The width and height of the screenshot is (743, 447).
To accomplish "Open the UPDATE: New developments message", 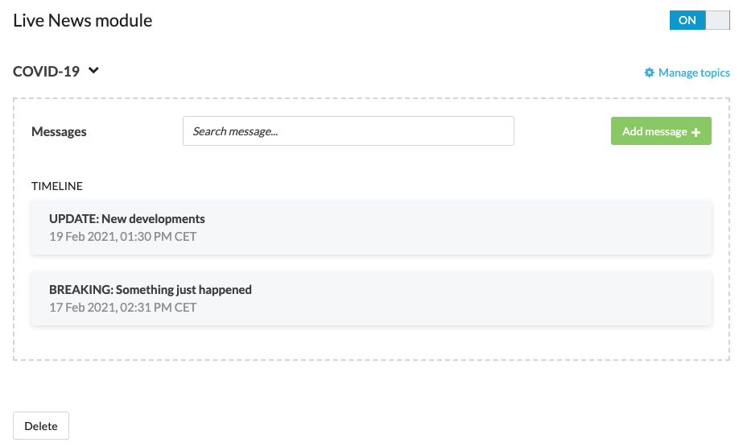I will (x=127, y=218).
